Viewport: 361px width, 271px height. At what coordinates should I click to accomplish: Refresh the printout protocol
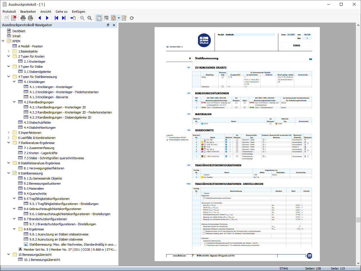132,18
